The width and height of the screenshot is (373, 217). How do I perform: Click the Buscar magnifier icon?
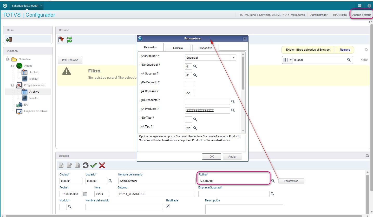click(x=349, y=60)
